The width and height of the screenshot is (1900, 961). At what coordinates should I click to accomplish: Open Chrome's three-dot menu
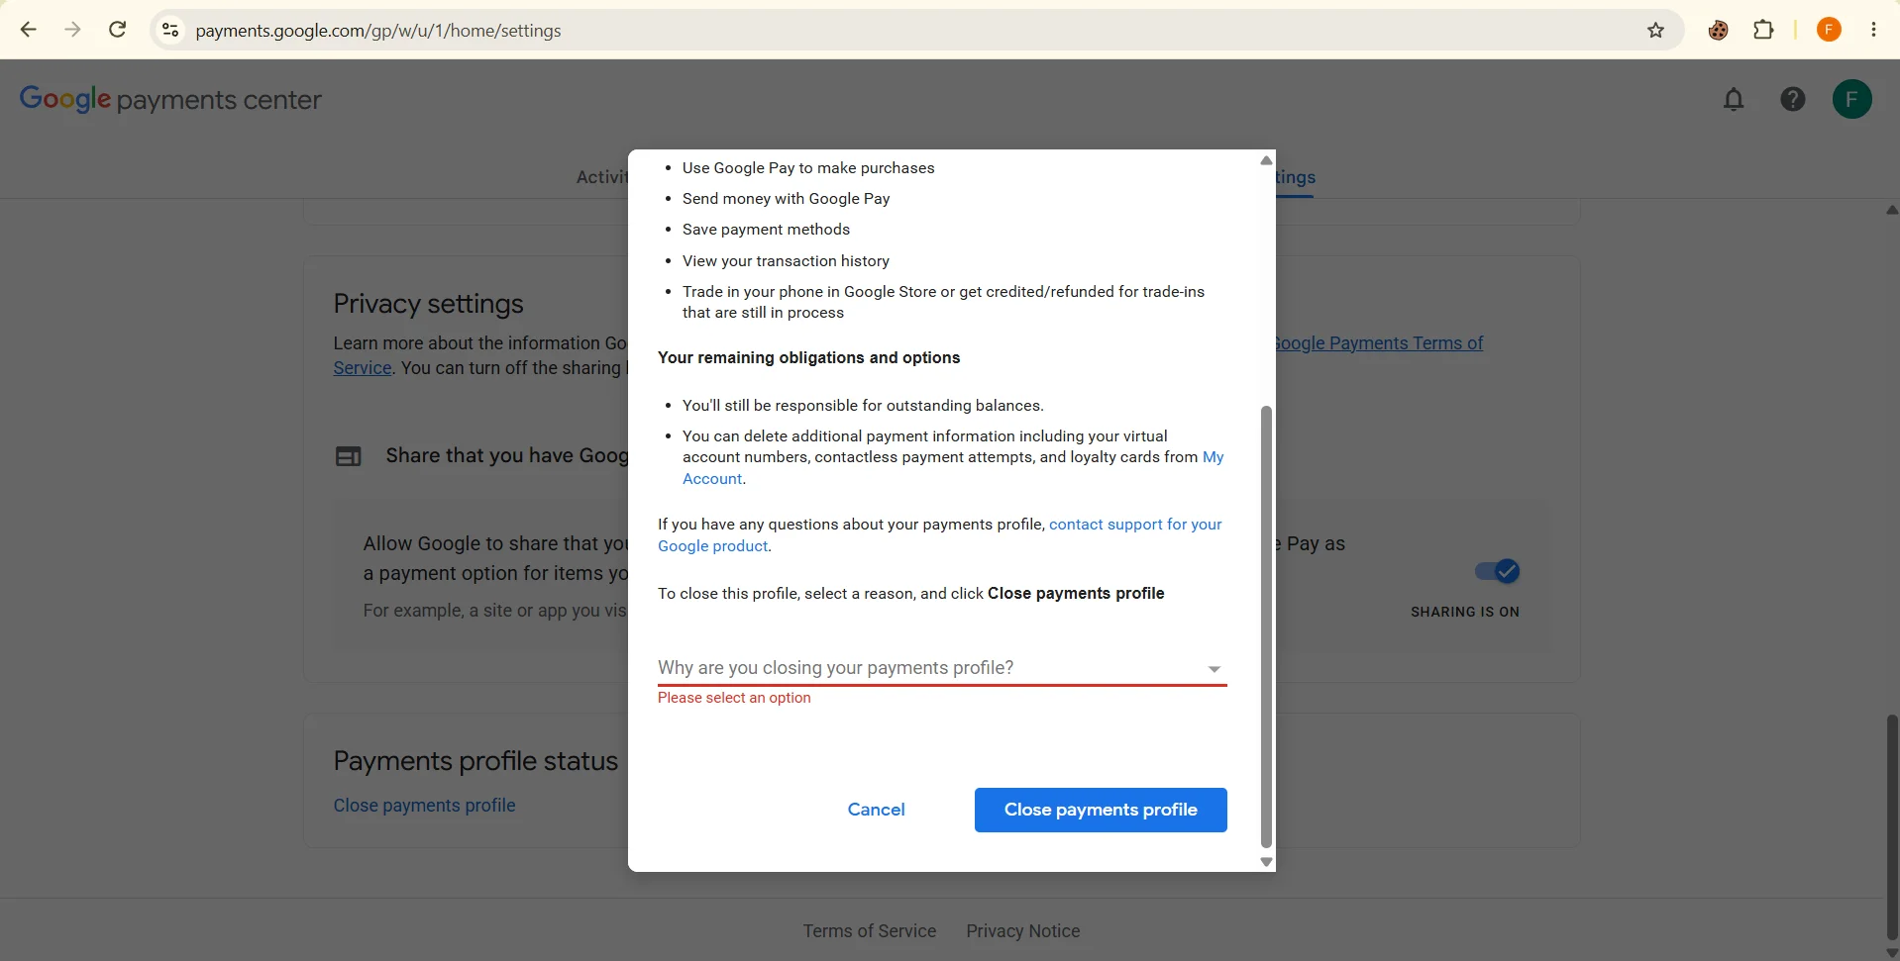[x=1873, y=30]
